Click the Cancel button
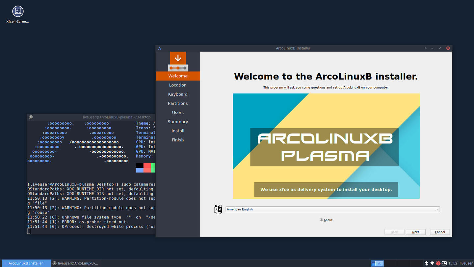 [440, 232]
